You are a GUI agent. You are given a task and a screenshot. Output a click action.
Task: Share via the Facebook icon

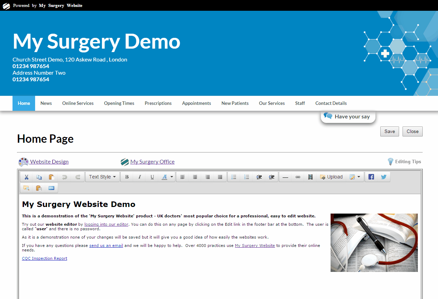point(371,177)
